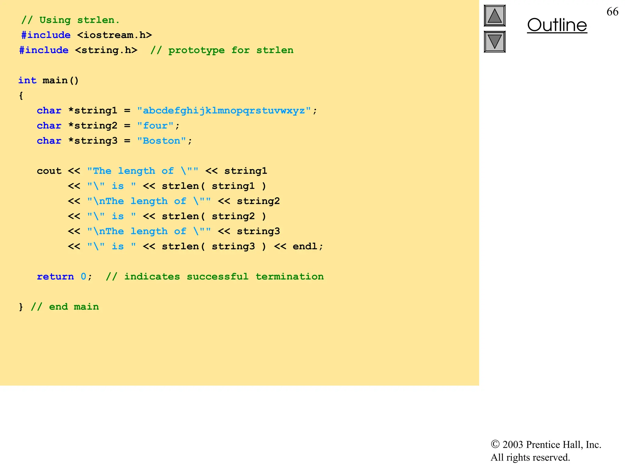The height and width of the screenshot is (469, 625).
Task: Click the 'return' keyword
Action: (55, 277)
